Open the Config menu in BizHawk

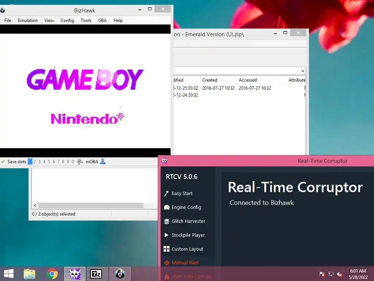pos(67,20)
